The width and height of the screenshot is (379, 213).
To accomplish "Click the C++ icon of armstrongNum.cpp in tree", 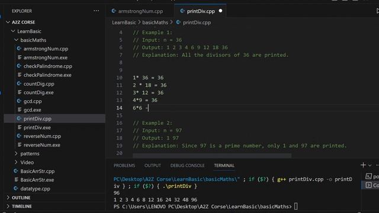I will coord(19,49).
